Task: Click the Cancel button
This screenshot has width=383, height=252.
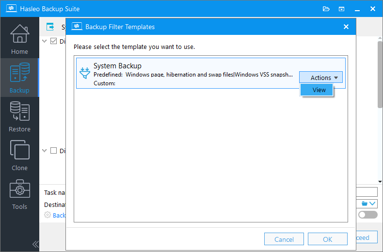Action: pyautogui.click(x=284, y=239)
